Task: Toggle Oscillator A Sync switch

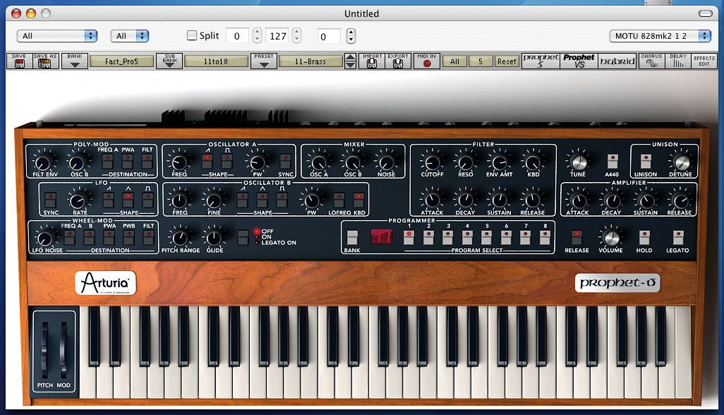Action: [285, 161]
